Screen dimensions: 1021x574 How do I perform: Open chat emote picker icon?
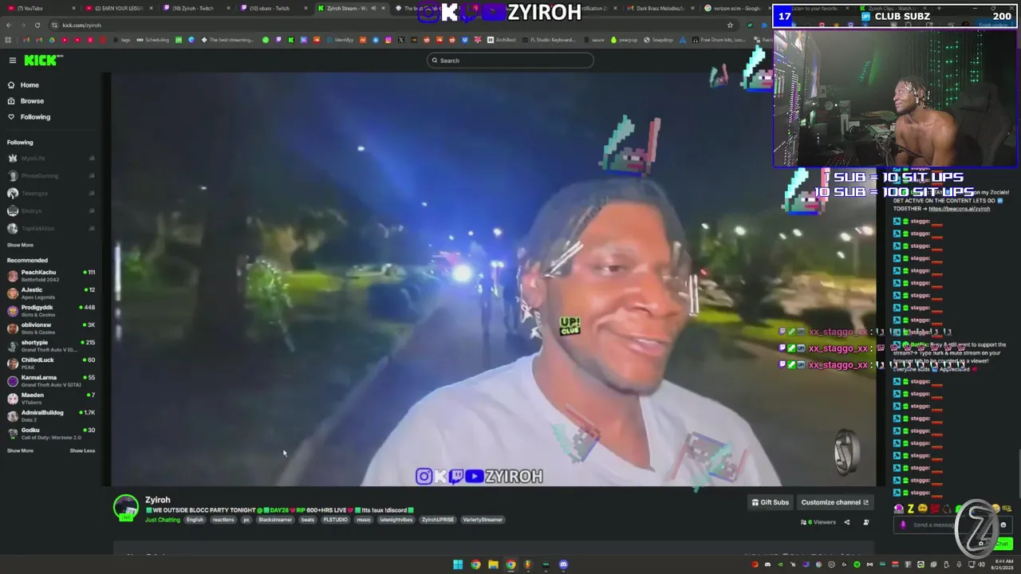point(1003,525)
